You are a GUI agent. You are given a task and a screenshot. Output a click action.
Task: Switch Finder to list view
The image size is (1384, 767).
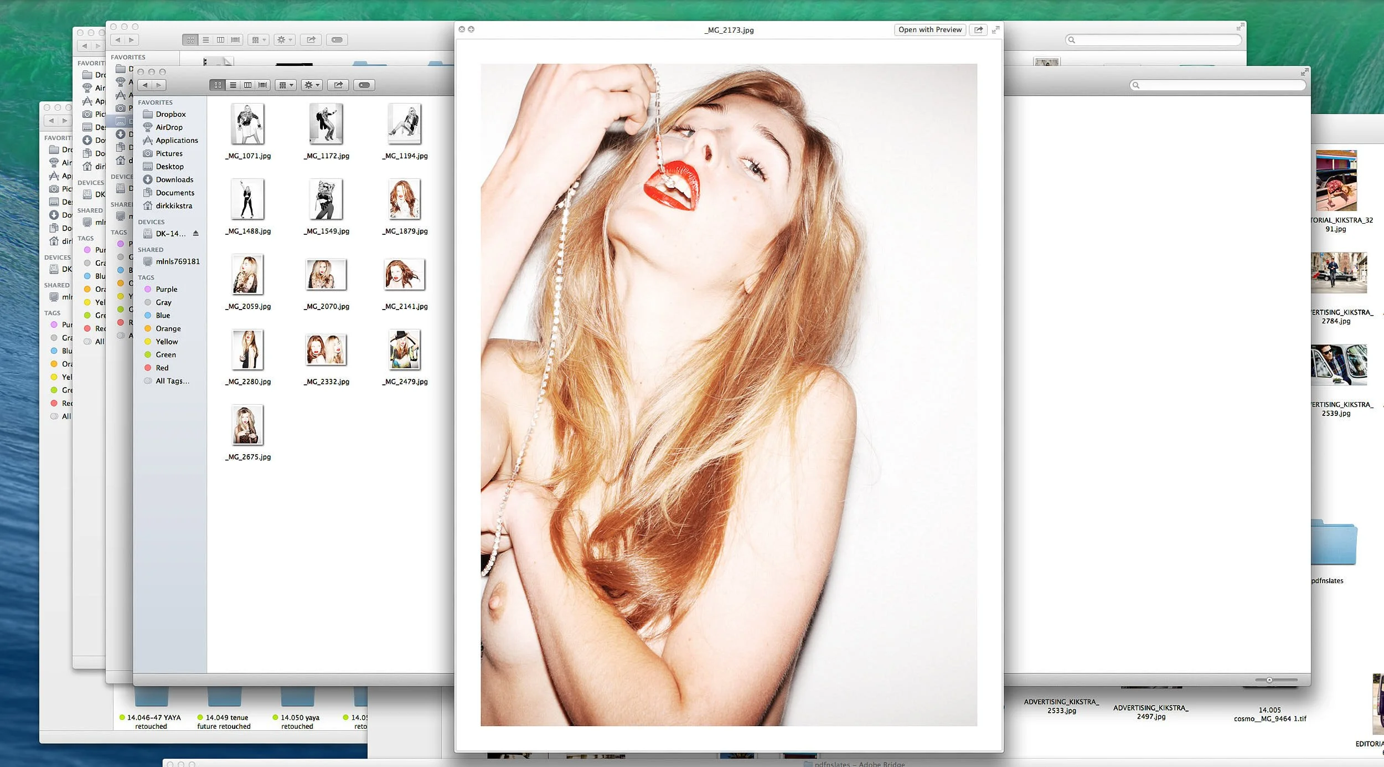tap(233, 85)
